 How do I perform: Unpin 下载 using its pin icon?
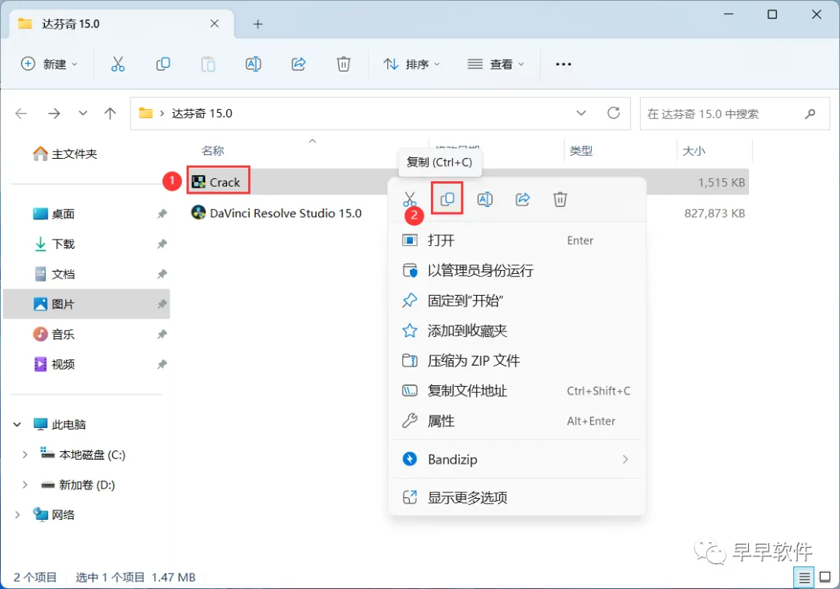tap(162, 244)
